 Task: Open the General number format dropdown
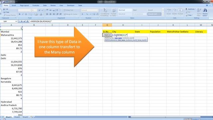(98, 10)
